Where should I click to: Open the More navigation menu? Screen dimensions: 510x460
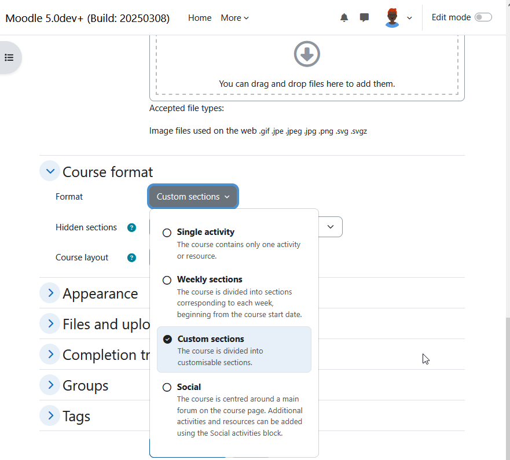click(234, 18)
